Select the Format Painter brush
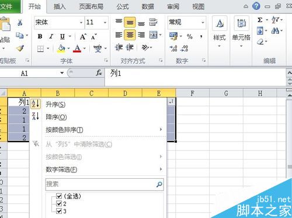The height and width of the screenshot is (218, 292). click(20, 48)
